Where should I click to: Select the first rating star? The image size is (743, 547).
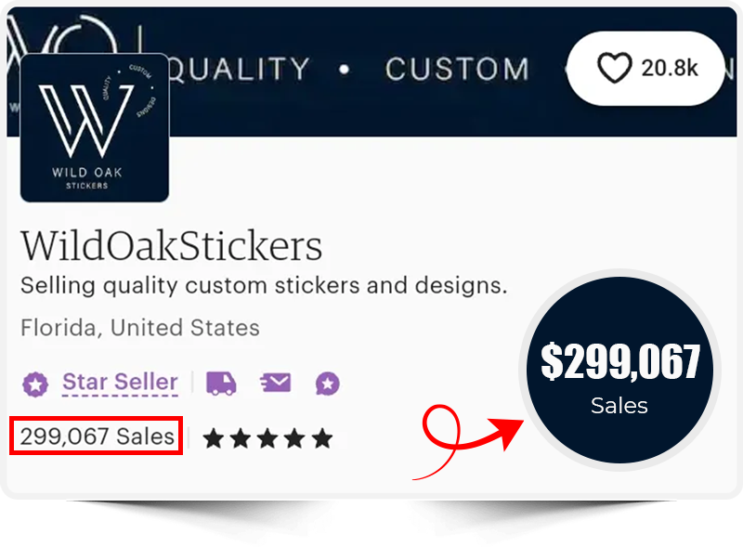[214, 438]
